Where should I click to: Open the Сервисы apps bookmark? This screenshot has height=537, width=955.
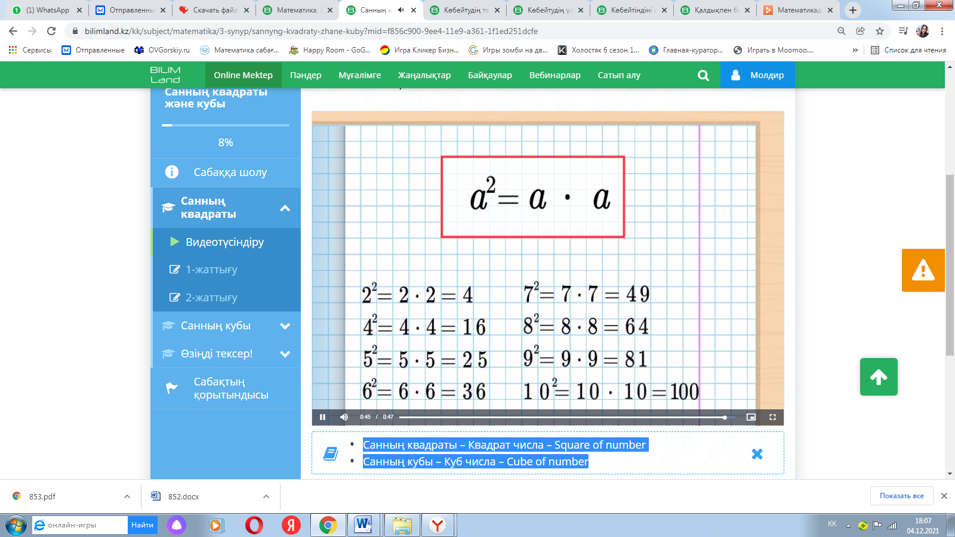pyautogui.click(x=30, y=50)
